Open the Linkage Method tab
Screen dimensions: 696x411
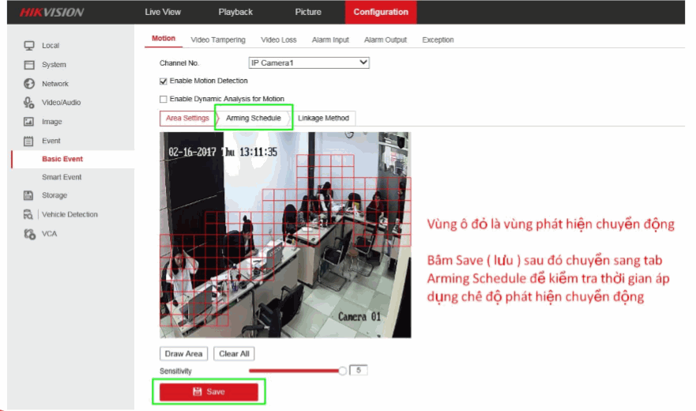(323, 118)
